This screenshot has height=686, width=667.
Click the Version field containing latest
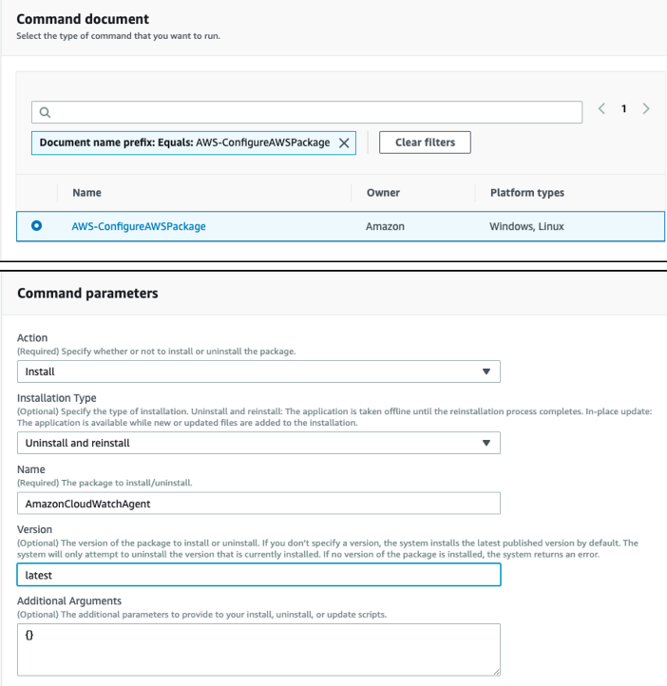pos(258,575)
